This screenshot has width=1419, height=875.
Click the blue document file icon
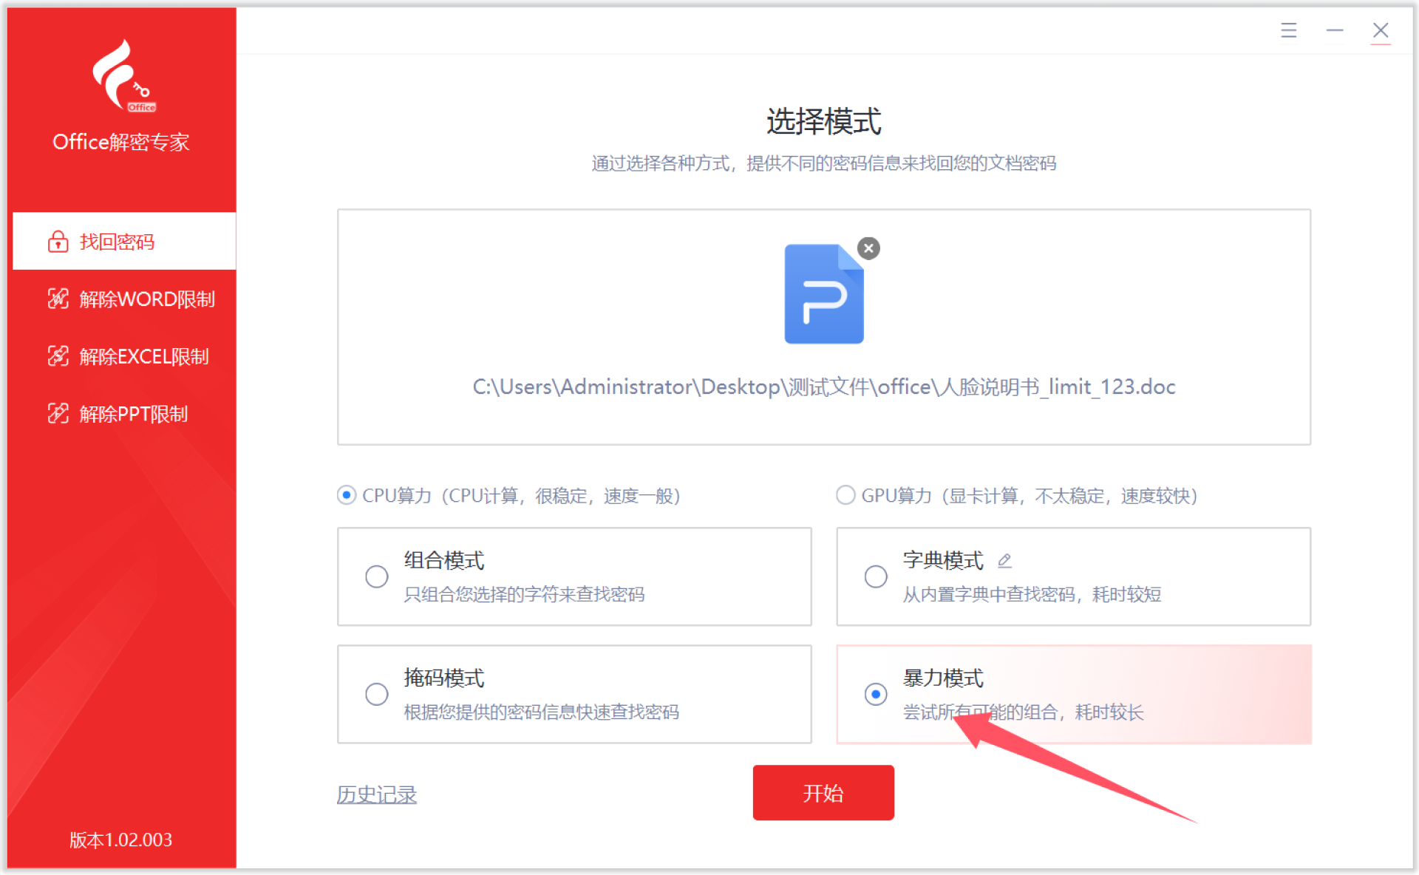[823, 294]
